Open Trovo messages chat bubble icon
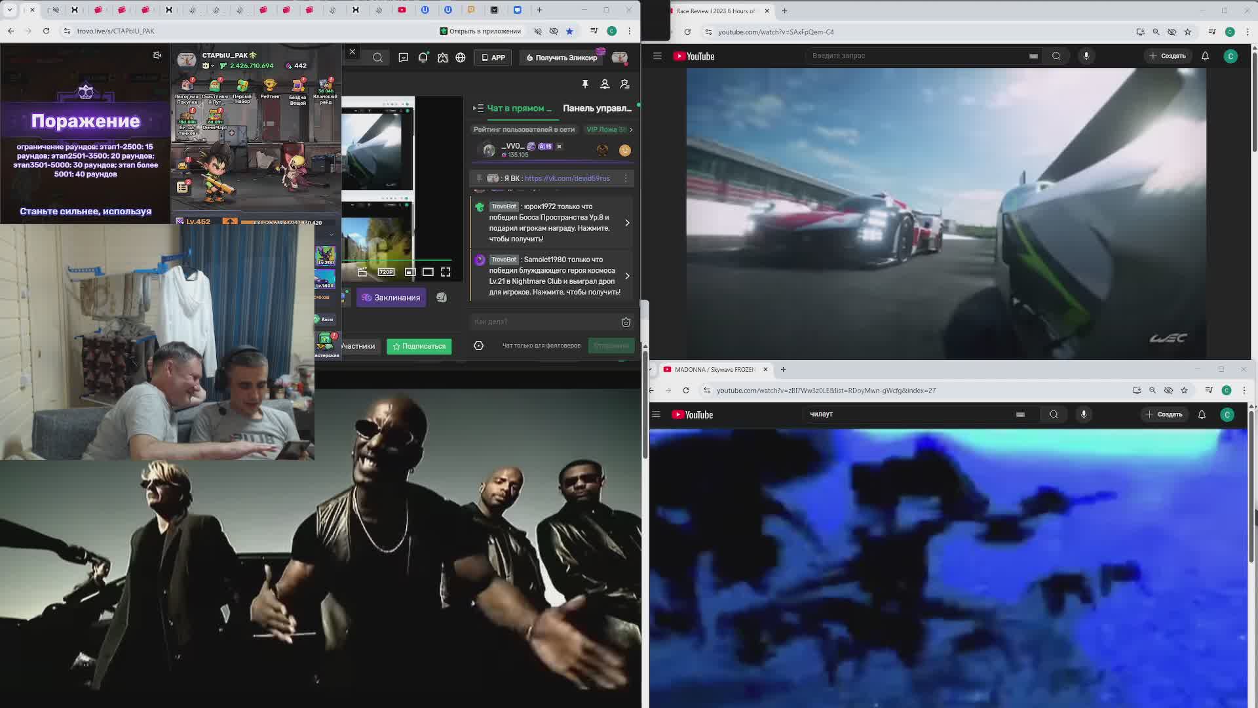Screen dimensions: 1258x708 click(x=404, y=58)
